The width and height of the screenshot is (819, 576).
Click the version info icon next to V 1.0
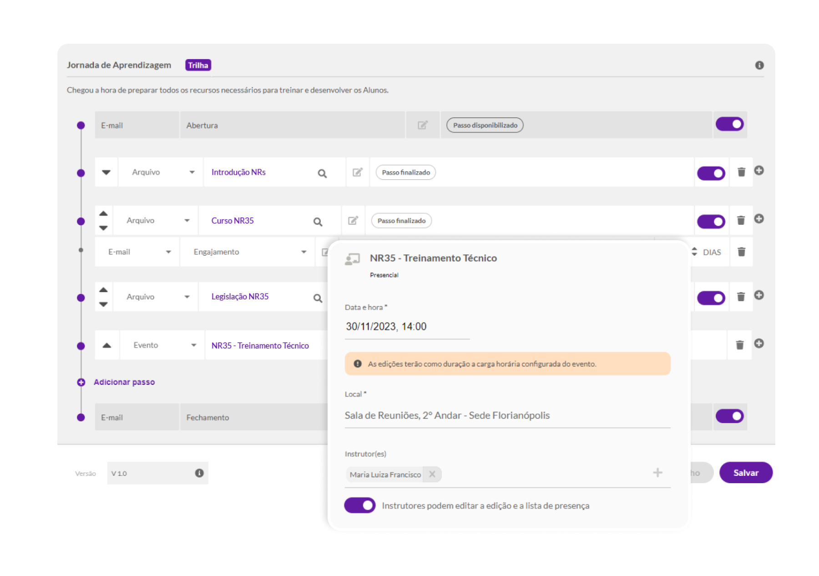click(x=199, y=473)
